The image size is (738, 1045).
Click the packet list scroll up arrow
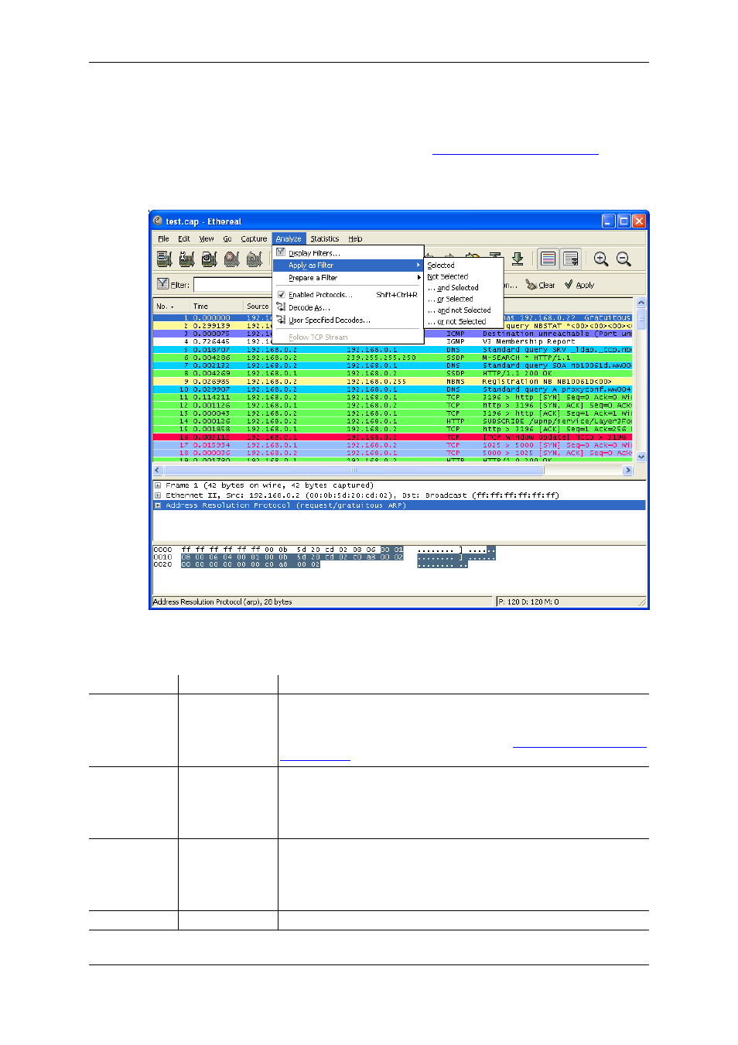[641, 303]
